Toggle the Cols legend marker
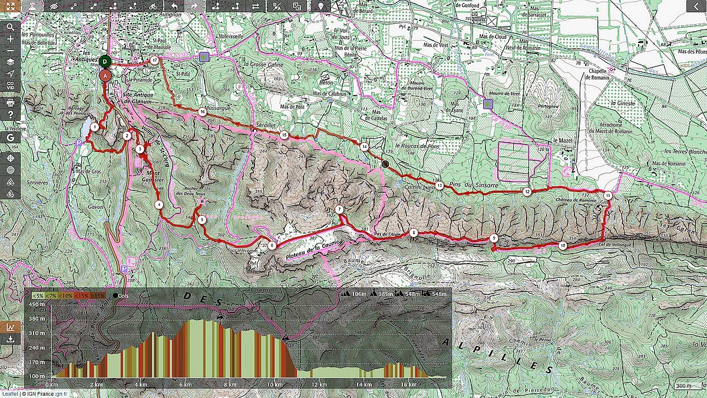Screen dimensions: 707x398 coord(122,295)
